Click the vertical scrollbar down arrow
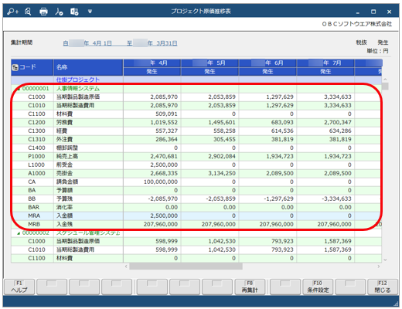Image resolution: width=402 pixels, height=309 pixels. [385, 260]
